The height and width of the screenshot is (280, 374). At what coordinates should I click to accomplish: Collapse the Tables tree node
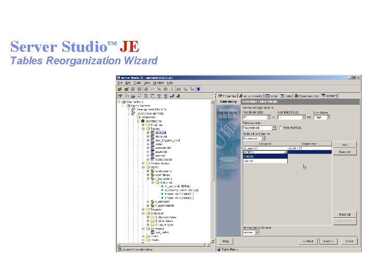click(143, 129)
